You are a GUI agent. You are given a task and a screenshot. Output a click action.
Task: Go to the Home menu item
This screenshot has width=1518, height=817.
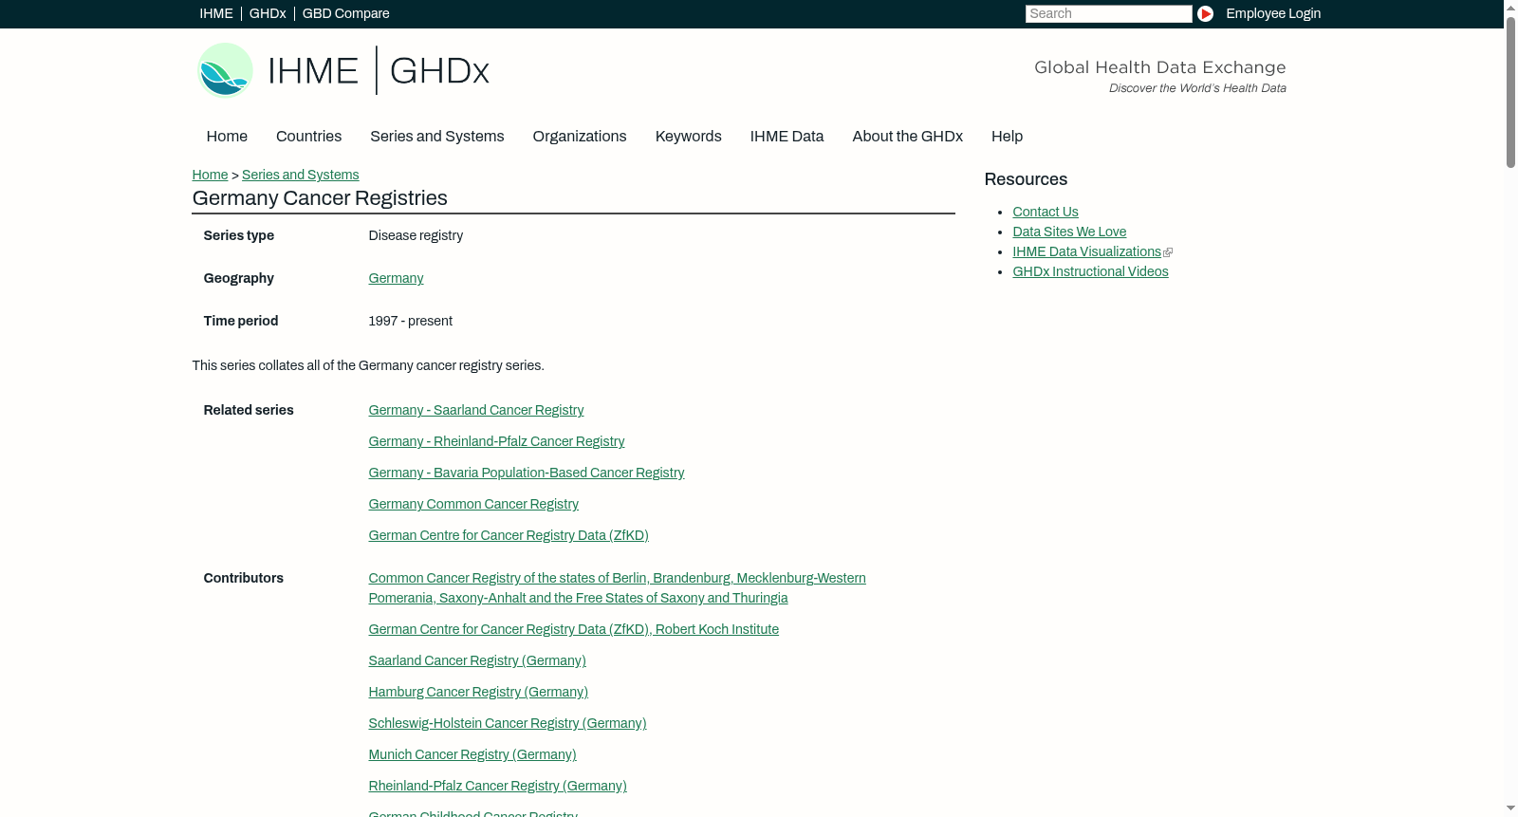(227, 137)
